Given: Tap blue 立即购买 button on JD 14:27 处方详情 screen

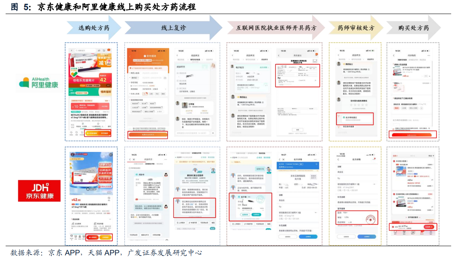Looking at the screenshot, I should (x=308, y=237).
